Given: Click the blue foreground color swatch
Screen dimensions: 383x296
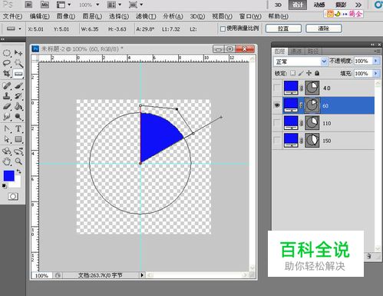Looking at the screenshot, I should (x=8, y=176).
